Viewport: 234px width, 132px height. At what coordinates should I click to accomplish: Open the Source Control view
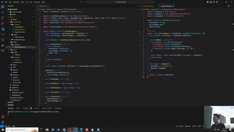[x=3, y=18]
